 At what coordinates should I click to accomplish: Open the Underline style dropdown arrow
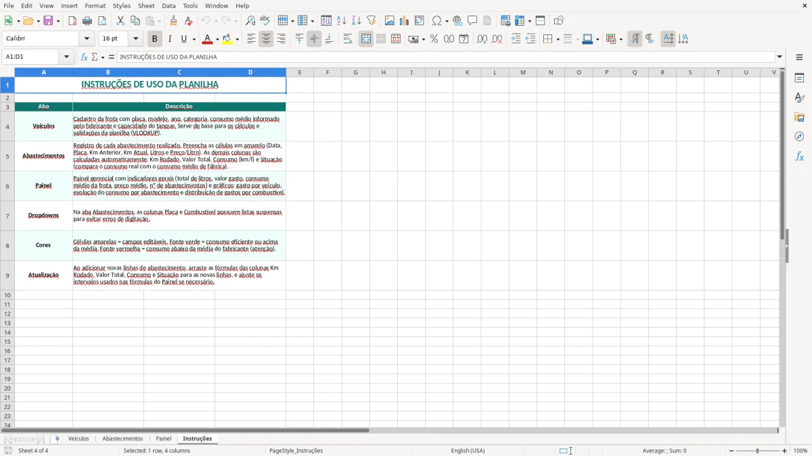[194, 39]
